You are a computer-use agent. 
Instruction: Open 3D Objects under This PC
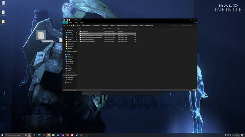(70, 57)
